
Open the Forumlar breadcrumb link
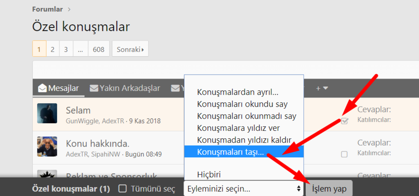[x=47, y=9]
